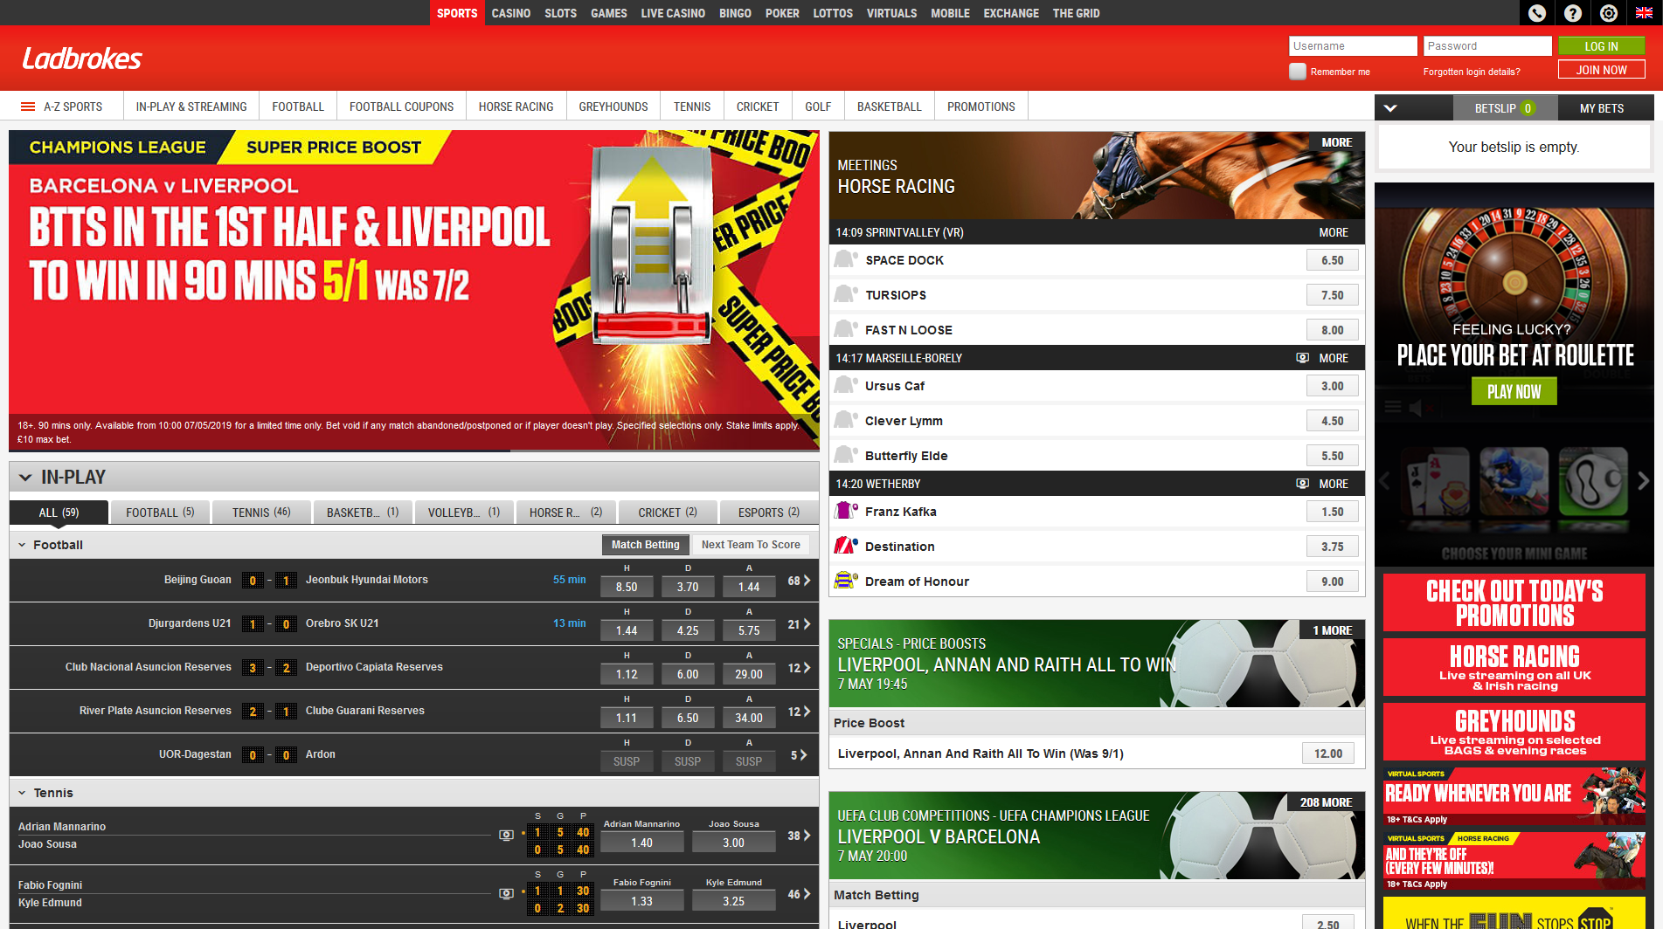Click MORE on 14:20 Wetherby race
Image resolution: width=1663 pixels, height=929 pixels.
click(x=1334, y=484)
